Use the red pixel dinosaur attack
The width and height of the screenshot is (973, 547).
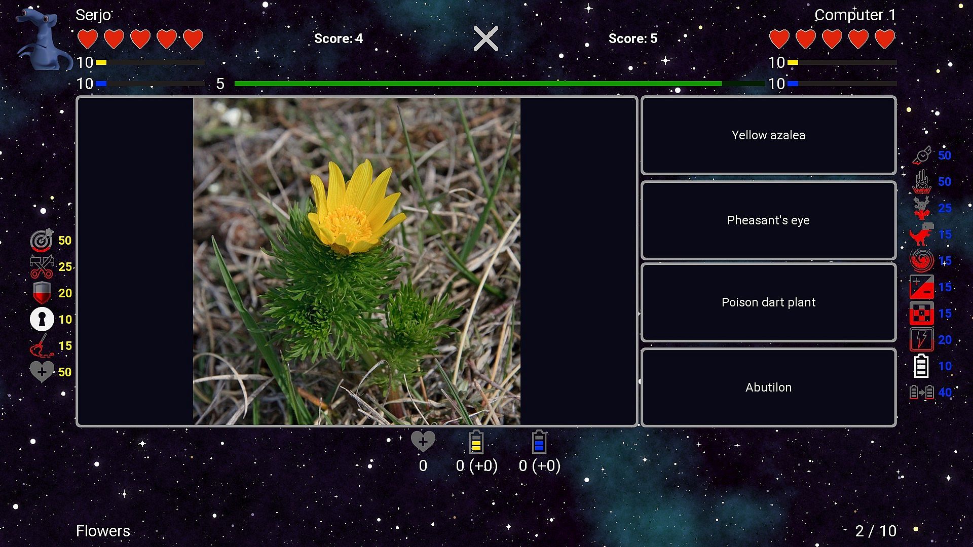coord(922,235)
